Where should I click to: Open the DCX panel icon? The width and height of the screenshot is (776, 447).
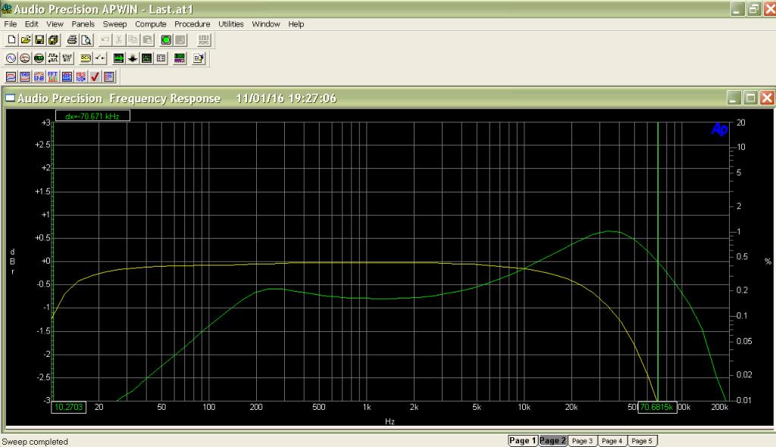(86, 58)
